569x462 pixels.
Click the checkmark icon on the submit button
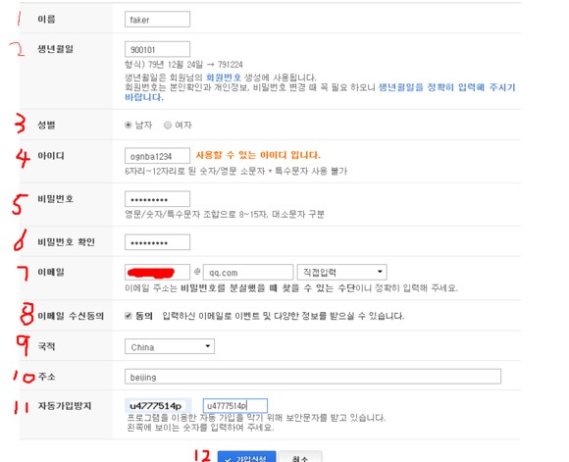(228, 459)
